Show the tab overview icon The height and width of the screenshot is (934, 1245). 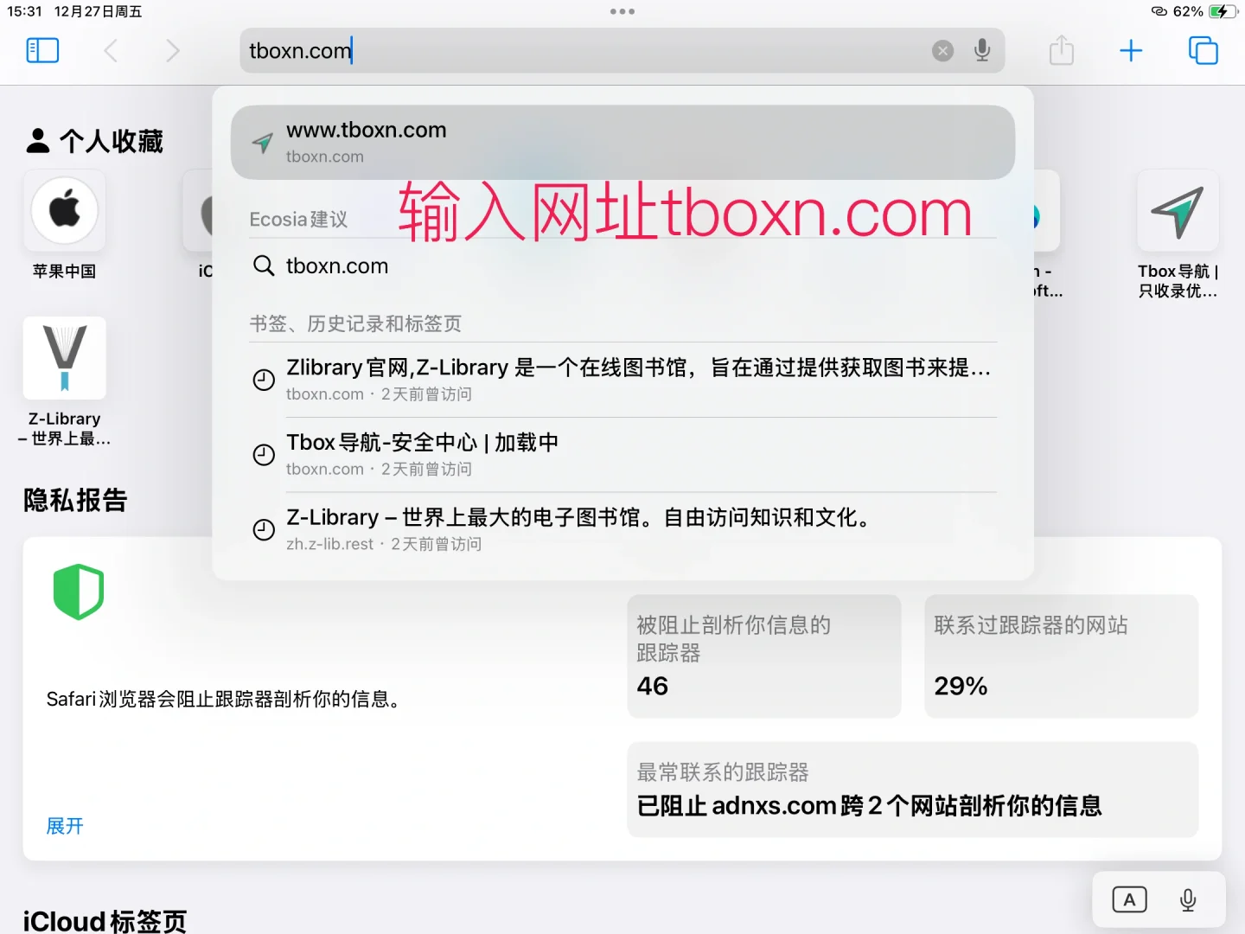1203,50
